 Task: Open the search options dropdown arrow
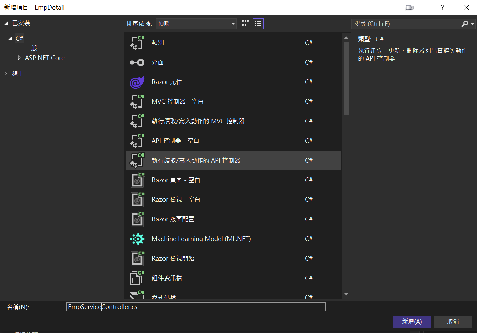[472, 24]
